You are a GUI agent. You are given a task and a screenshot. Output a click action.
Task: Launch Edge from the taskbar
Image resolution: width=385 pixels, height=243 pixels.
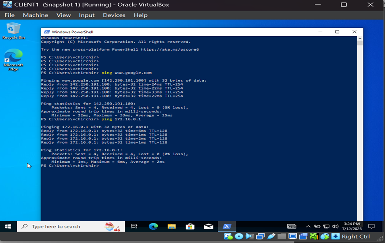pos(153,226)
